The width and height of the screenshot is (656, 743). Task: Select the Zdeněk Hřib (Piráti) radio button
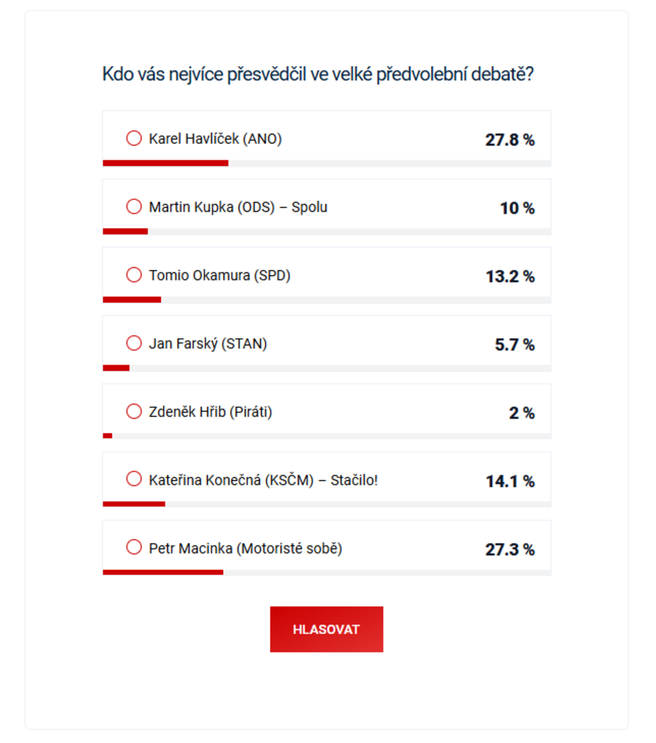[x=134, y=411]
